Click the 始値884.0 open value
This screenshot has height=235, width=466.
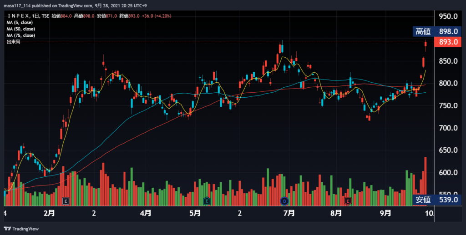click(x=61, y=16)
